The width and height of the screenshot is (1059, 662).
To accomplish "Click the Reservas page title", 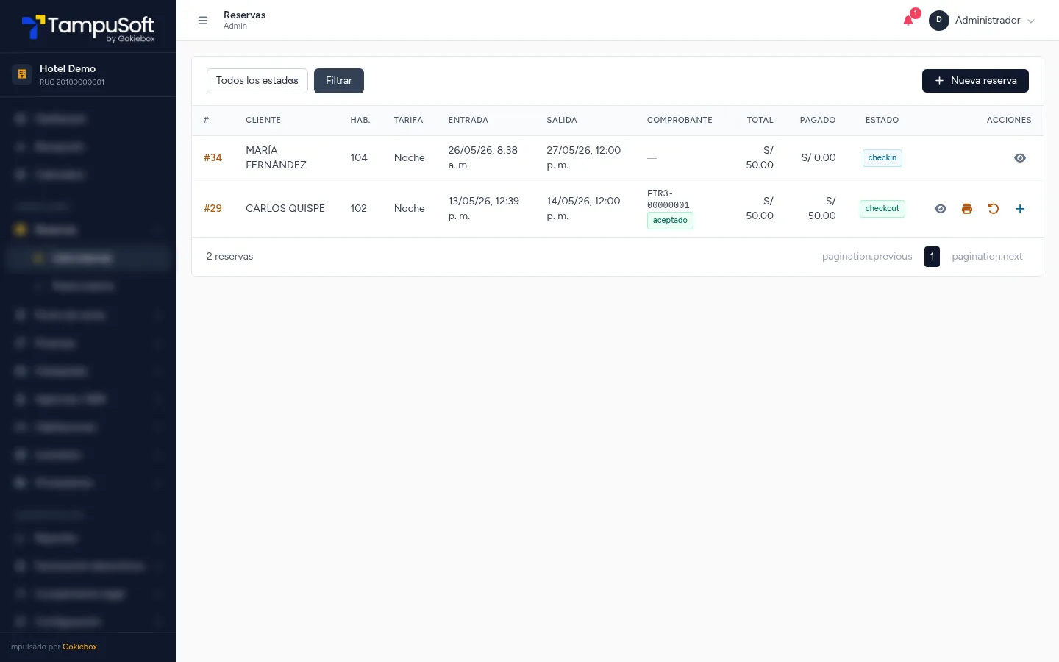I will tap(245, 15).
